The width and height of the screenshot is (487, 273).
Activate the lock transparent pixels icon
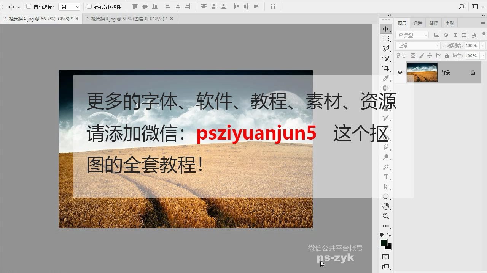(413, 55)
